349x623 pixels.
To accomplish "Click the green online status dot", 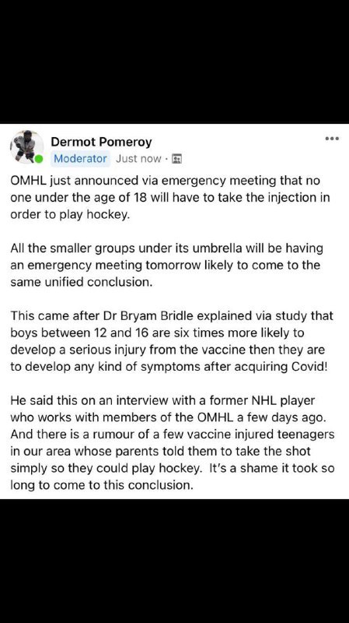I will click(38, 160).
